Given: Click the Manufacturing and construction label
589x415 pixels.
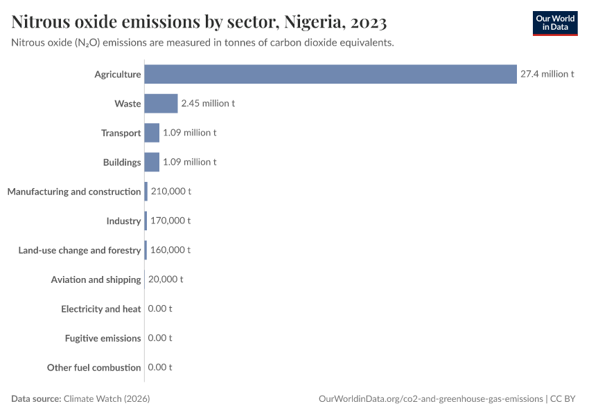Looking at the screenshot, I should coord(74,192).
